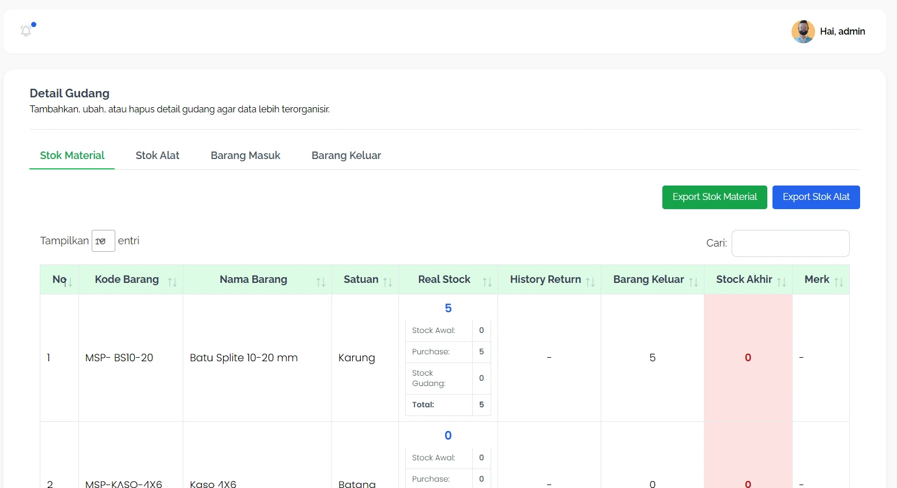Open the Tampilkan entries dropdown
897x488 pixels.
(x=103, y=241)
